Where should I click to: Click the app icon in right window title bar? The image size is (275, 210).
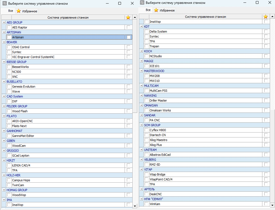[142, 3]
